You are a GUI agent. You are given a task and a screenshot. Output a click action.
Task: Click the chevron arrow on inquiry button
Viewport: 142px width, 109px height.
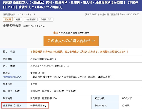click(x=93, y=41)
